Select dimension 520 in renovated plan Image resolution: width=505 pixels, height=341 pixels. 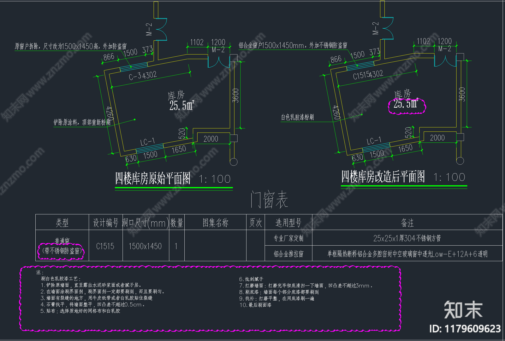408,132
